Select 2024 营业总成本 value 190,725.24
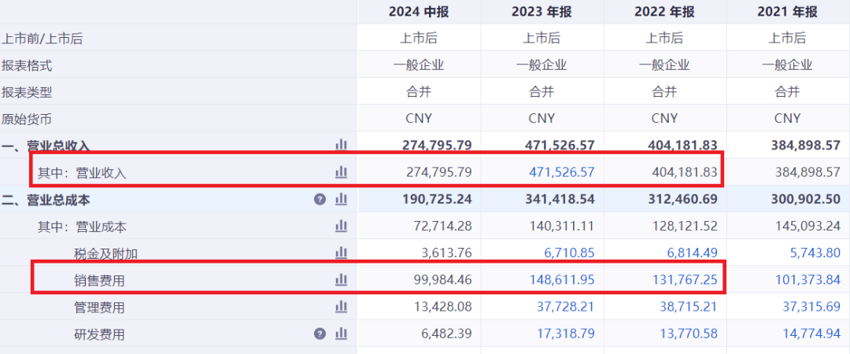This screenshot has width=850, height=354. (438, 200)
